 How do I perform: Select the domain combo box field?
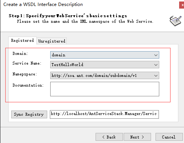coord(105,55)
